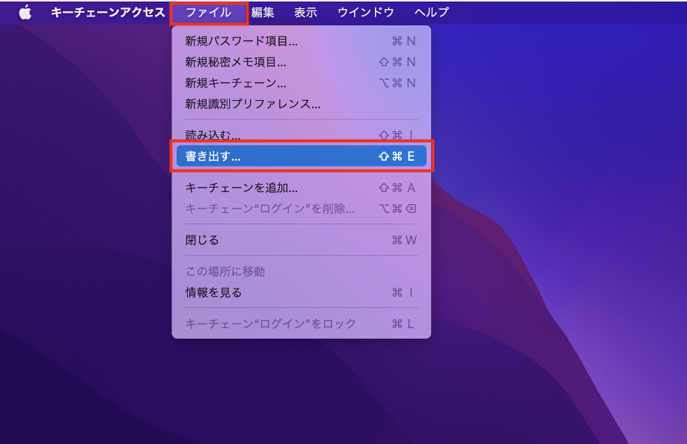Open the 編集 menu
Viewport: 687px width, 444px height.
point(263,12)
